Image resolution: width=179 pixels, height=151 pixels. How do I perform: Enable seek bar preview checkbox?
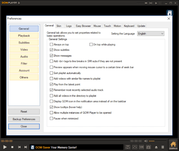click(51, 67)
